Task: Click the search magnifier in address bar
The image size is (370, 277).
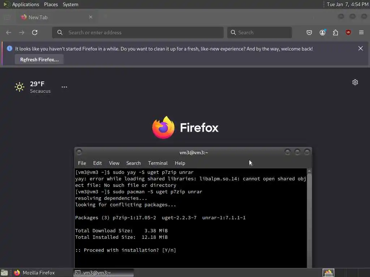Action: (60, 32)
